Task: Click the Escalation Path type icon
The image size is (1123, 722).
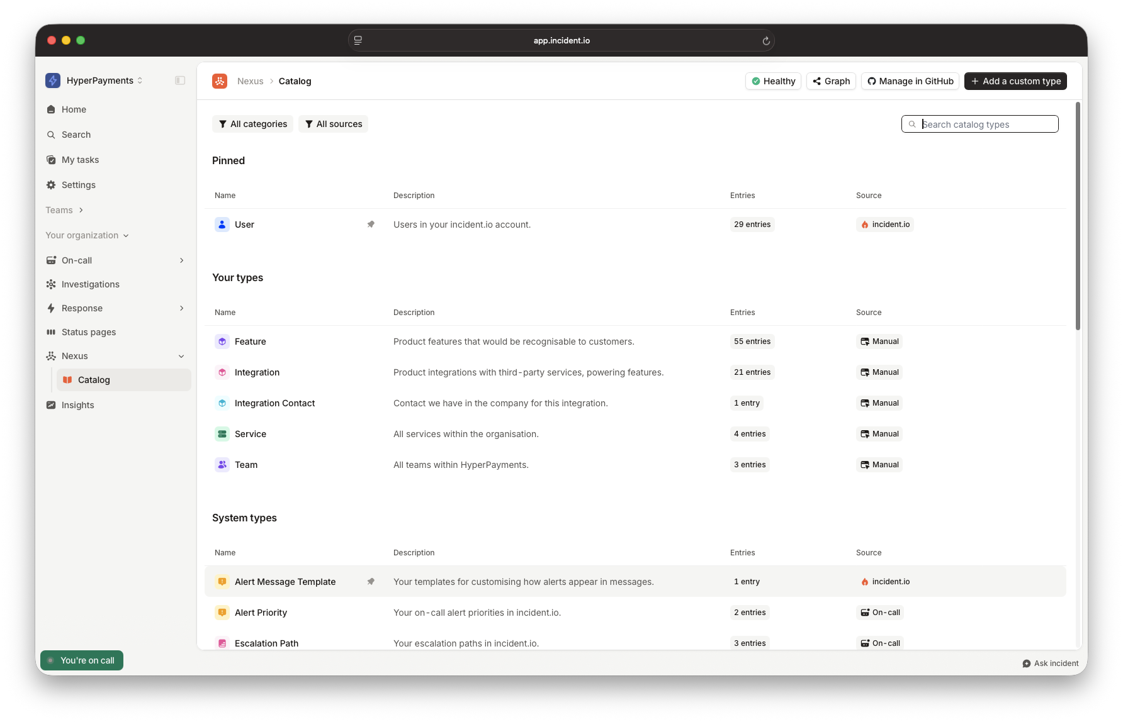Action: tap(222, 643)
